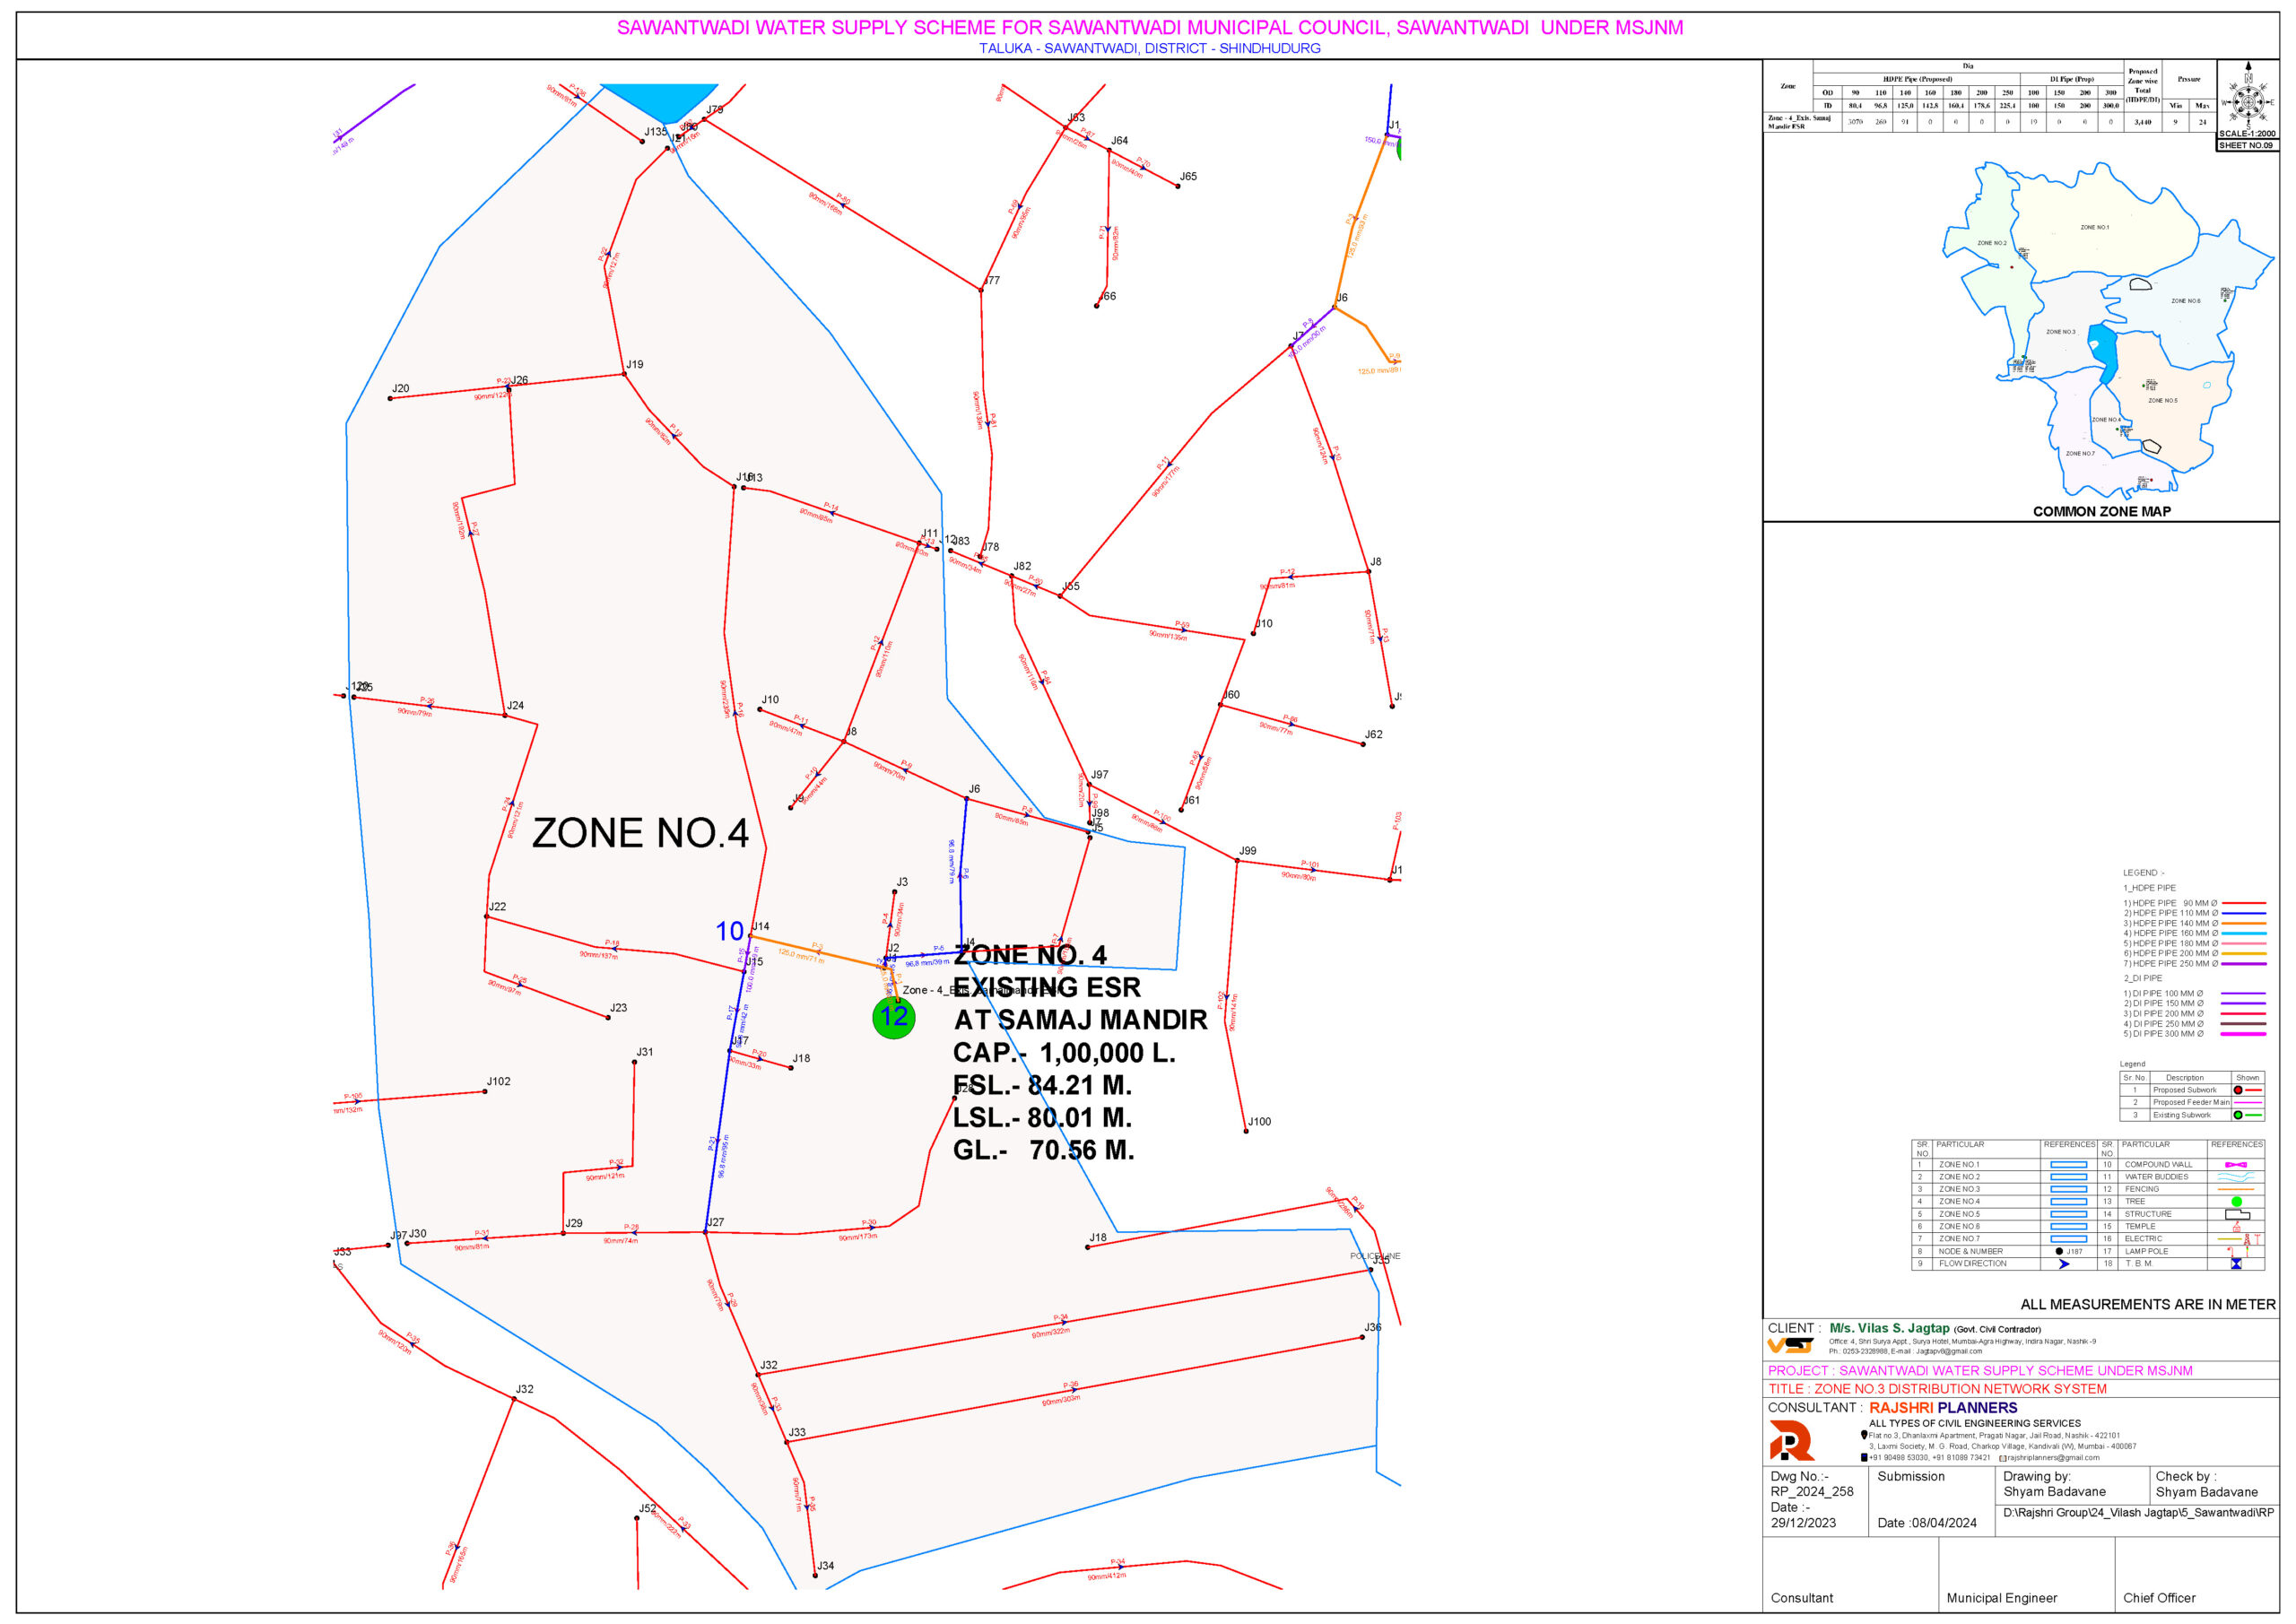Click the DI PIPE 300 MM magenta swatch
The height and width of the screenshot is (1624, 2296).
pos(2243,1034)
